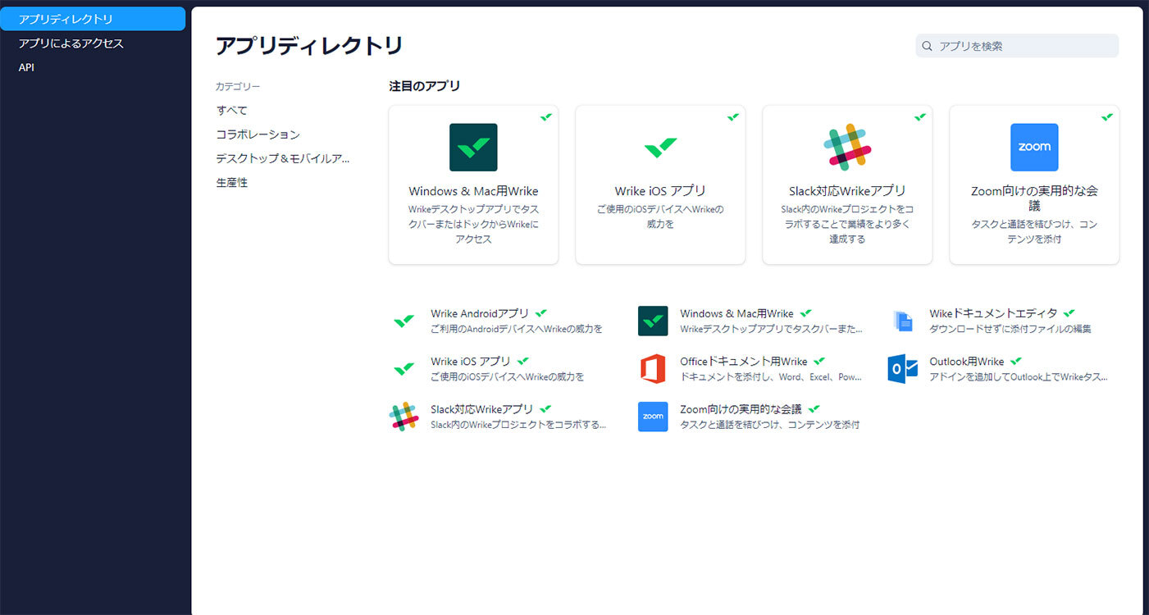The height and width of the screenshot is (615, 1149).
Task: Click the Slack icon in the app list
Action: [404, 417]
